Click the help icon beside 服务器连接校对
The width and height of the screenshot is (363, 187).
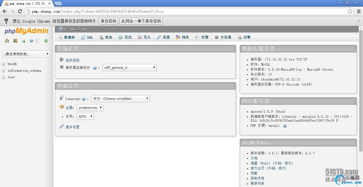(x=95, y=68)
